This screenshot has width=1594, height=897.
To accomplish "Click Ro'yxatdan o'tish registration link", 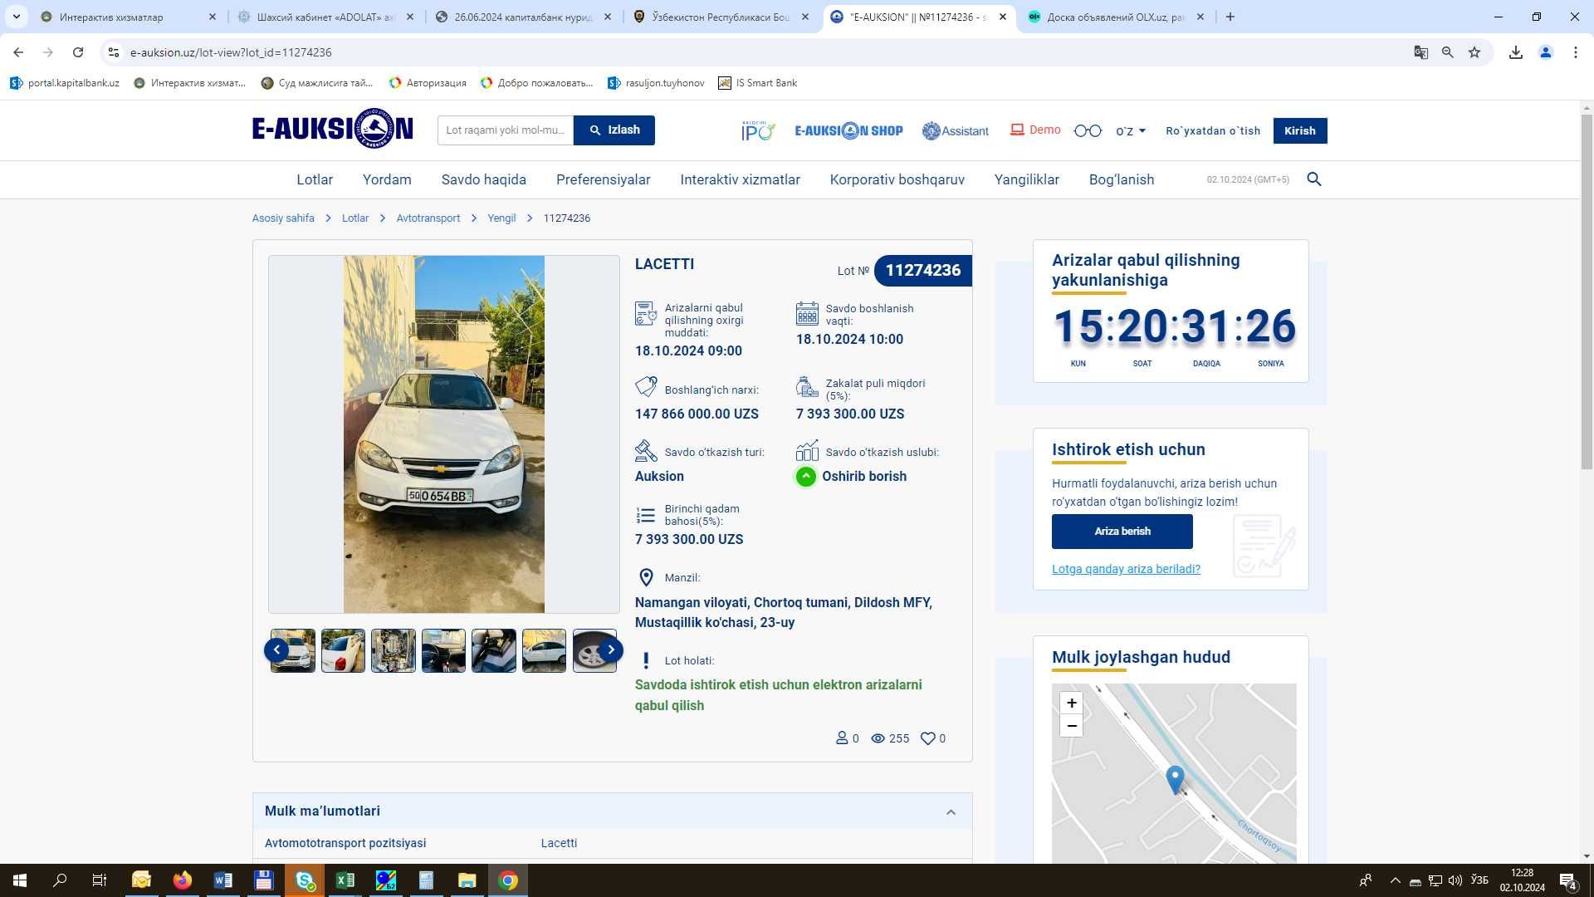I will point(1213,130).
